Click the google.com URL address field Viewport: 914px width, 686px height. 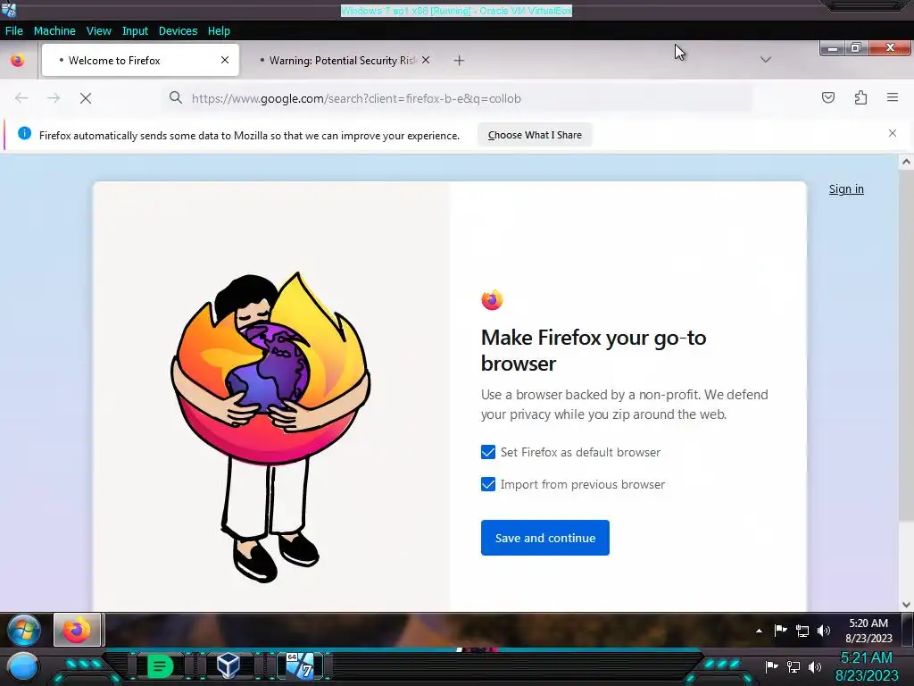point(458,98)
